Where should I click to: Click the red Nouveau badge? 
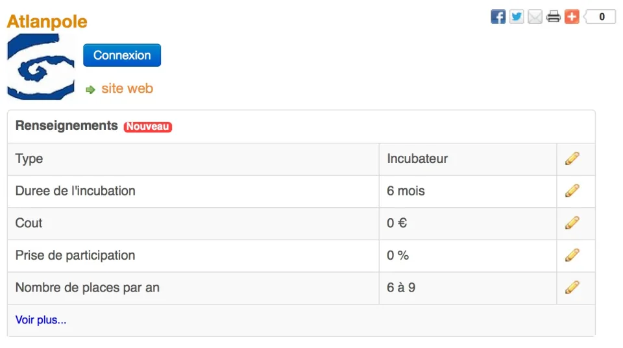point(148,127)
